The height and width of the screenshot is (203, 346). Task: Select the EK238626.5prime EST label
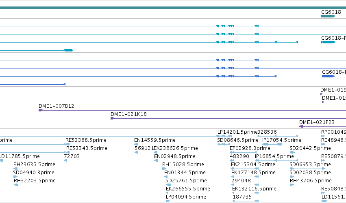click(x=176, y=148)
